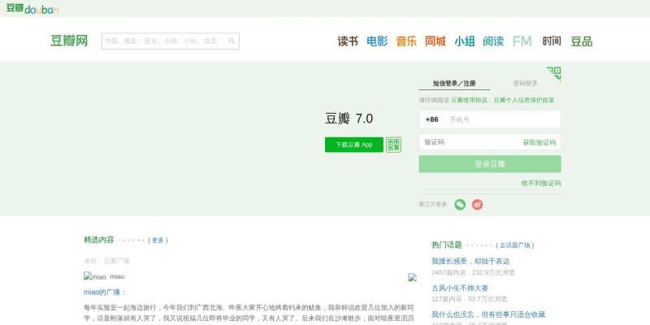Go to the 时间 section

pyautogui.click(x=552, y=41)
